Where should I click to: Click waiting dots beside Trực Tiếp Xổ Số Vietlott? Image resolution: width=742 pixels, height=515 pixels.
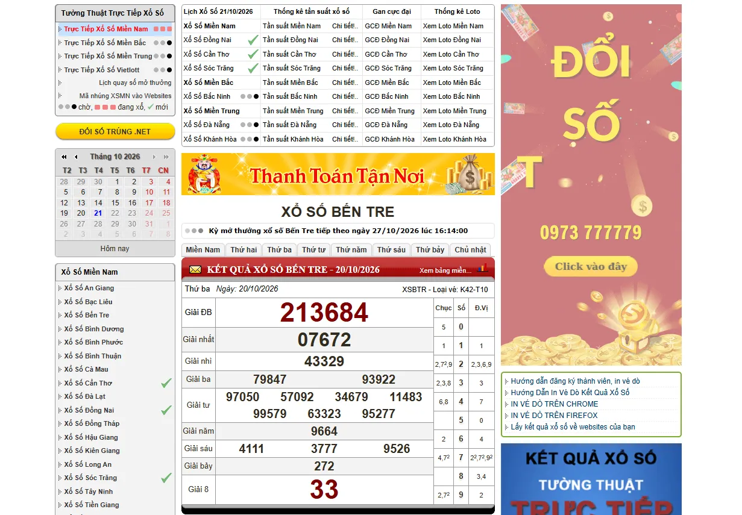pos(163,70)
